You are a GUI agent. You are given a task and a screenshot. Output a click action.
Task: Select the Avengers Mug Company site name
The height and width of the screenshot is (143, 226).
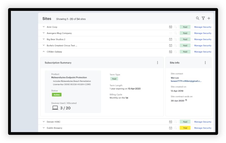click(59, 33)
